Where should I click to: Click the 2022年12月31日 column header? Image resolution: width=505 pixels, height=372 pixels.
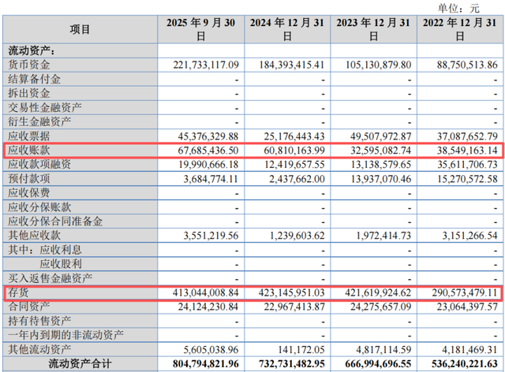coord(459,29)
